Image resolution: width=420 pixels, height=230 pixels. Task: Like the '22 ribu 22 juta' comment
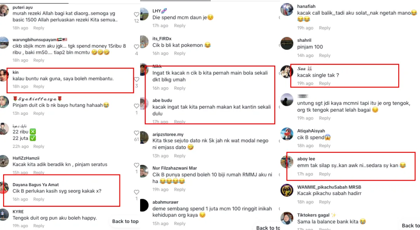[136, 133]
